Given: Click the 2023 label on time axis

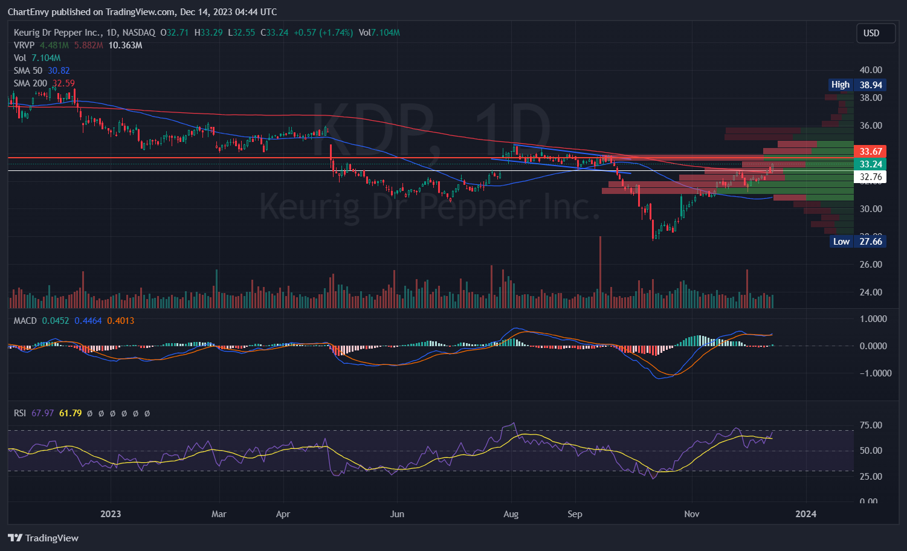Looking at the screenshot, I should tap(111, 514).
